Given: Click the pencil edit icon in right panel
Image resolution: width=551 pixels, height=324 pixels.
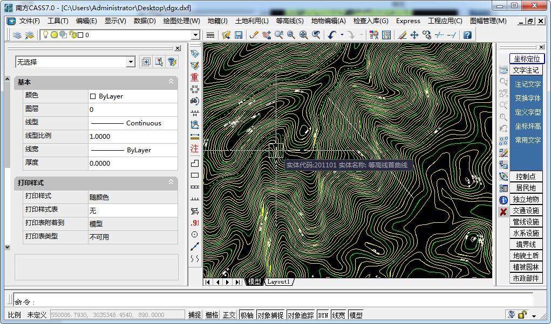Looking at the screenshot, I should pos(504,153).
